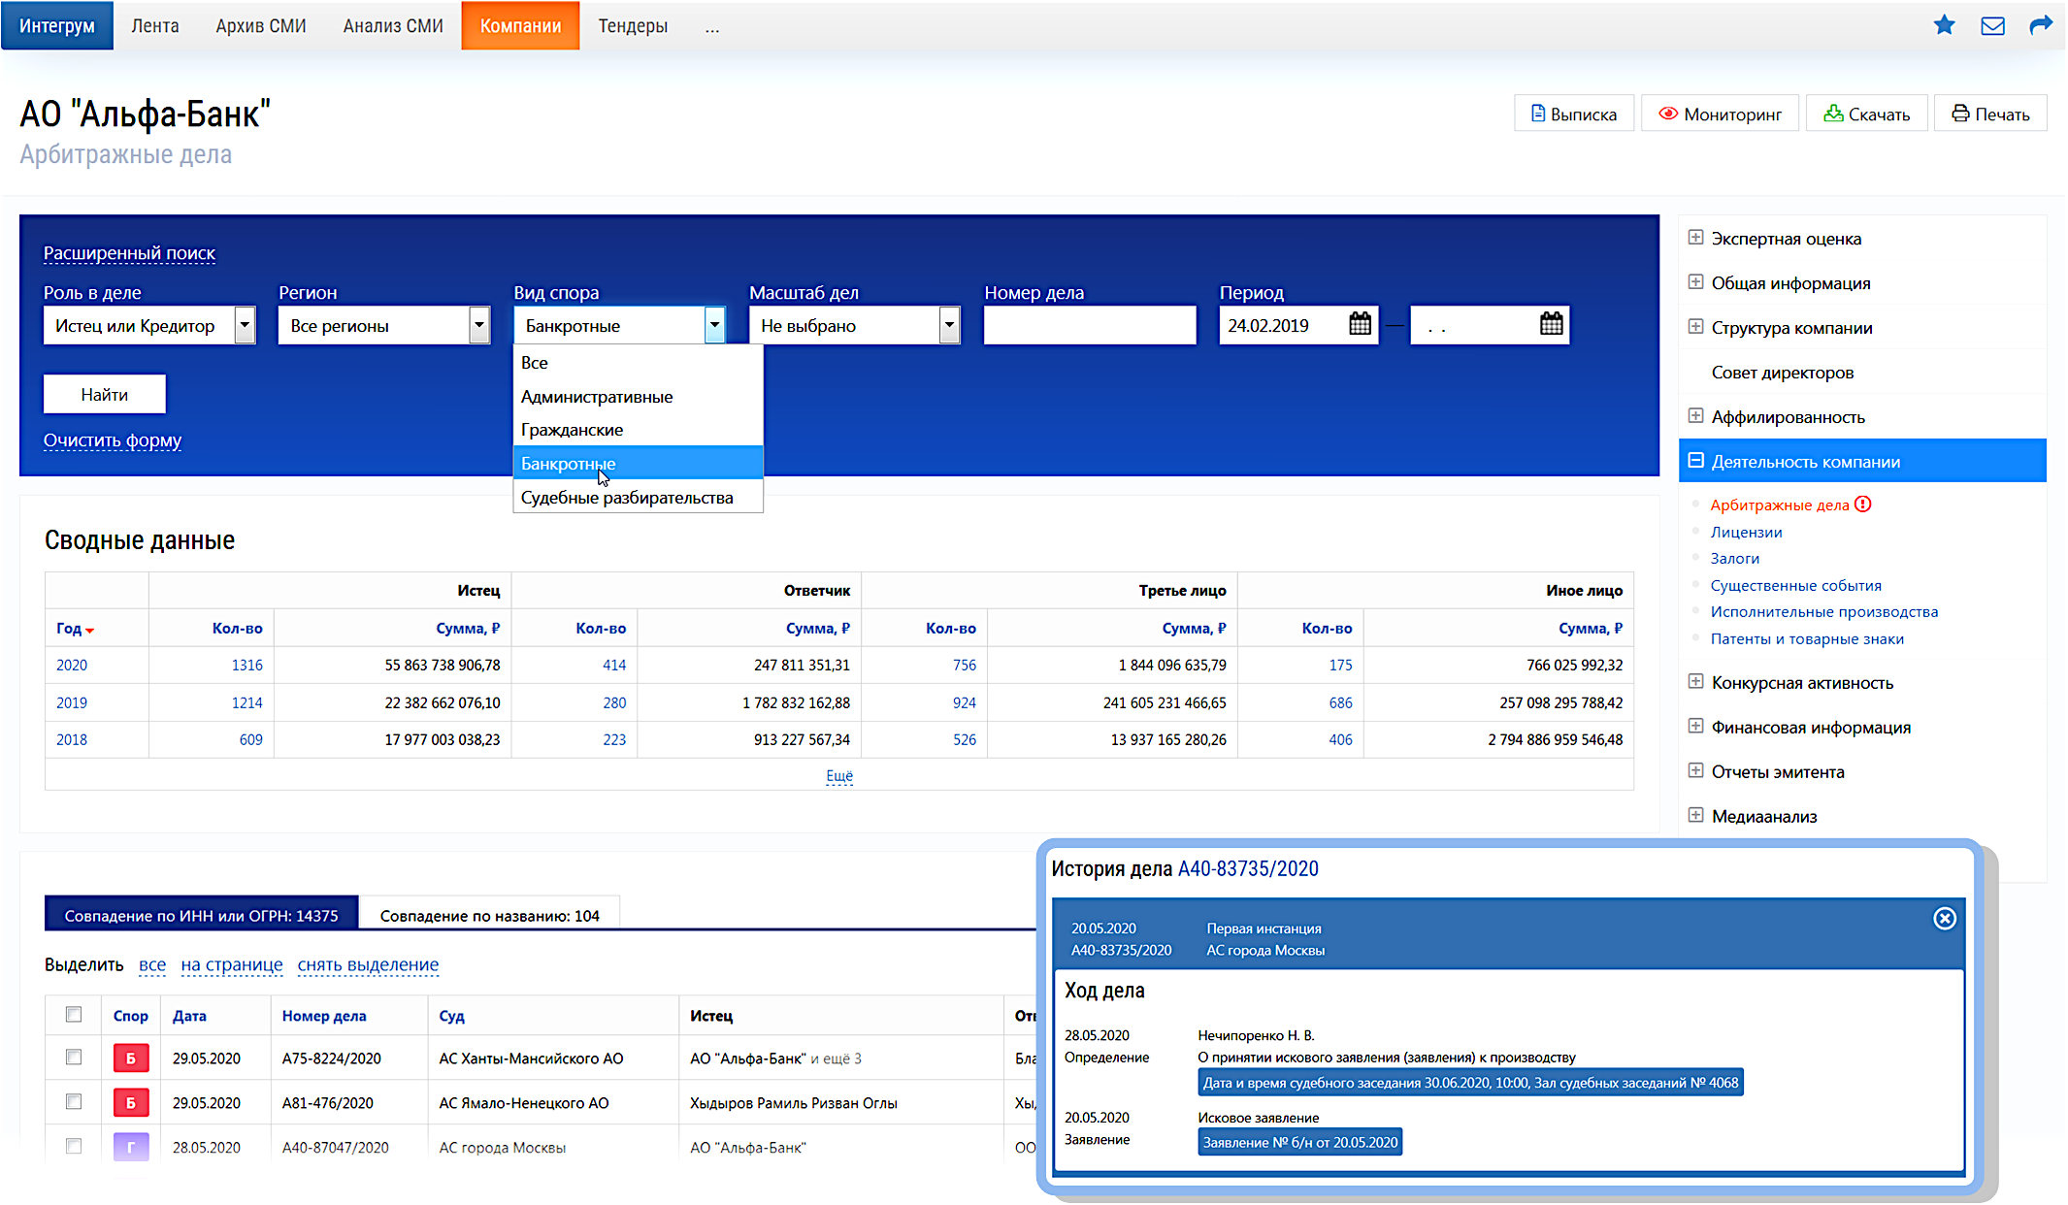Click снять выделение link
The height and width of the screenshot is (1205, 2068).
point(368,964)
